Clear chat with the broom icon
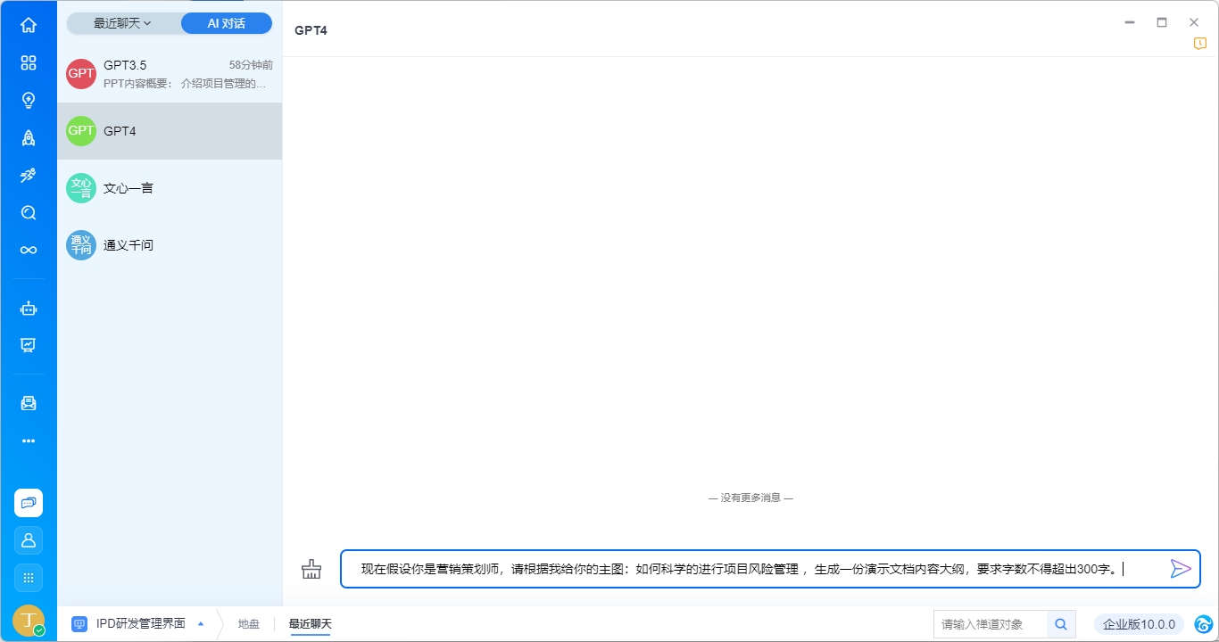Screen dimensions: 1219x642 point(311,569)
